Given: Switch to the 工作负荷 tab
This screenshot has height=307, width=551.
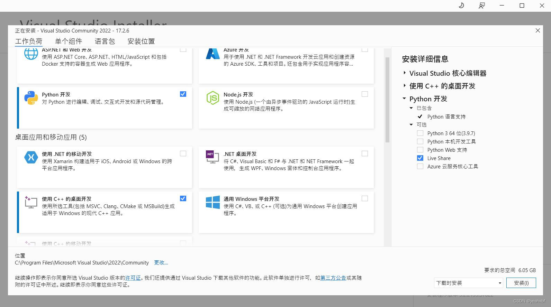Looking at the screenshot, I should [x=29, y=41].
